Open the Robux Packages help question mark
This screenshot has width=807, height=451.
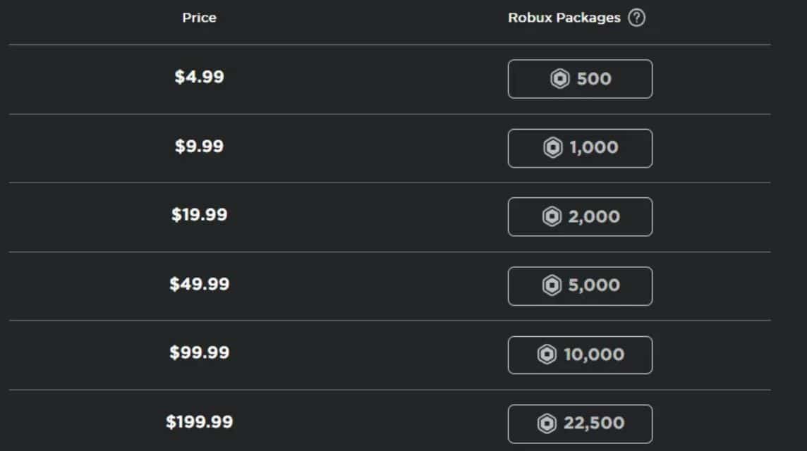(x=637, y=18)
